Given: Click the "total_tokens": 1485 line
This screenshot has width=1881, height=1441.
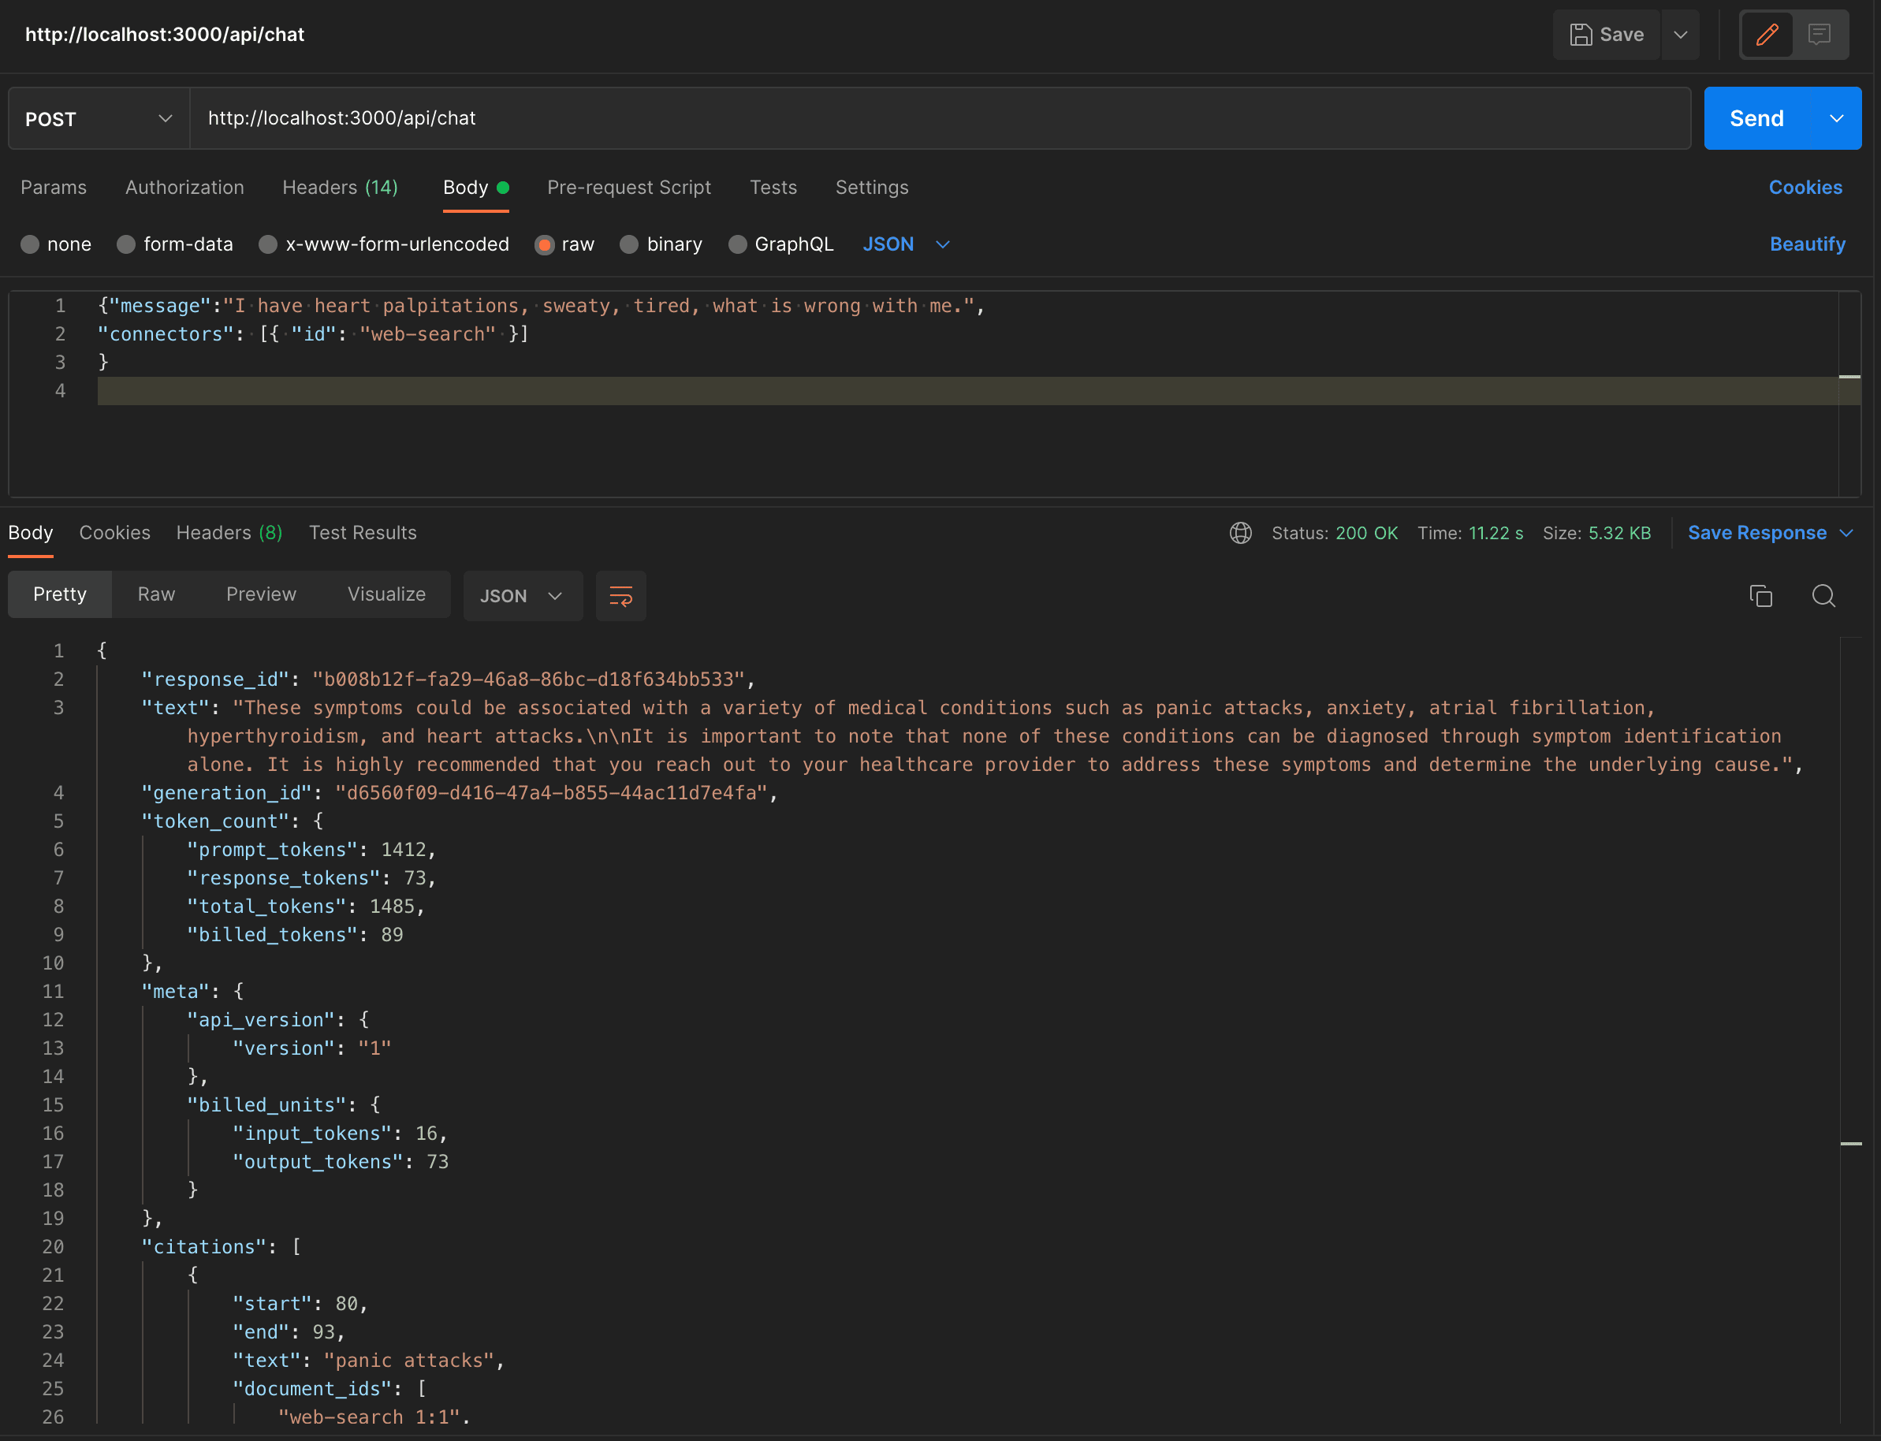Looking at the screenshot, I should point(305,907).
